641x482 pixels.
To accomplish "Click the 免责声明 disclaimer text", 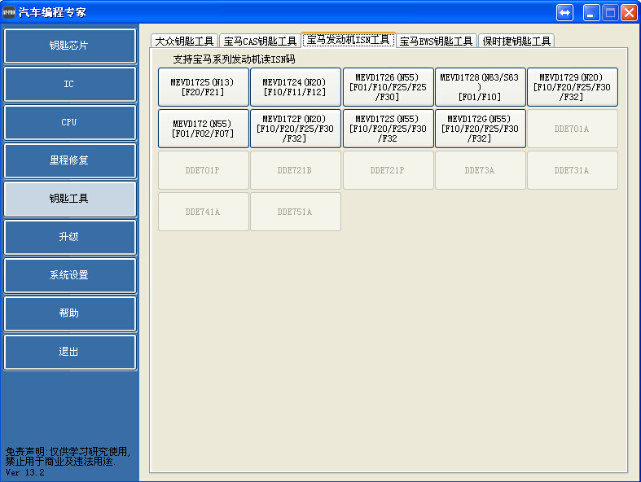I will point(68,457).
